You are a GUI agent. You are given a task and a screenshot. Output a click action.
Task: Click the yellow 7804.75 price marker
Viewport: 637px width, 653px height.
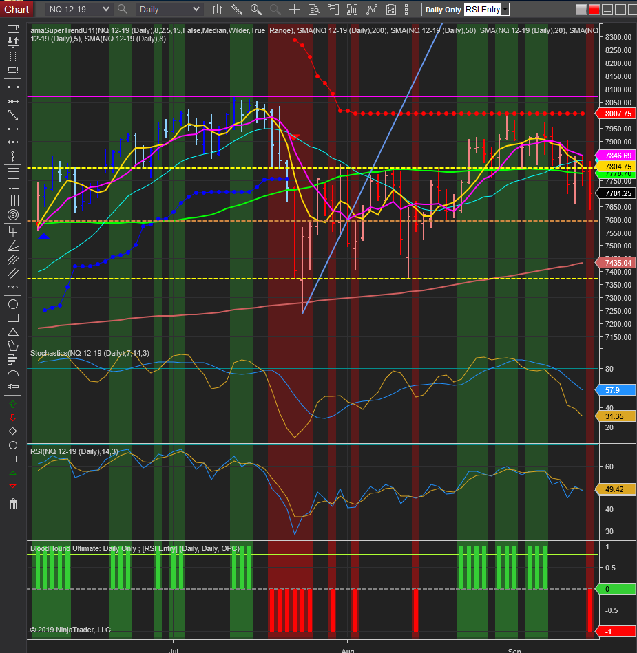tap(617, 166)
